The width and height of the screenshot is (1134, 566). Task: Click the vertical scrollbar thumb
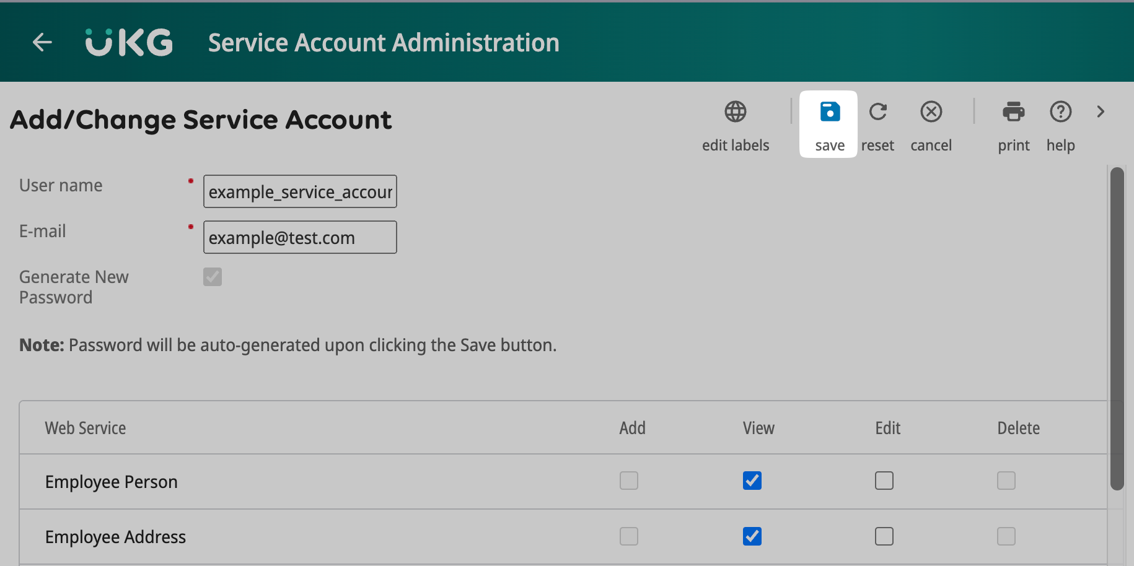click(x=1117, y=328)
